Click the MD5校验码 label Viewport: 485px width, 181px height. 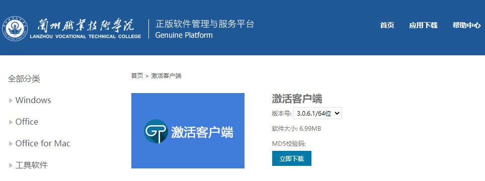click(289, 144)
